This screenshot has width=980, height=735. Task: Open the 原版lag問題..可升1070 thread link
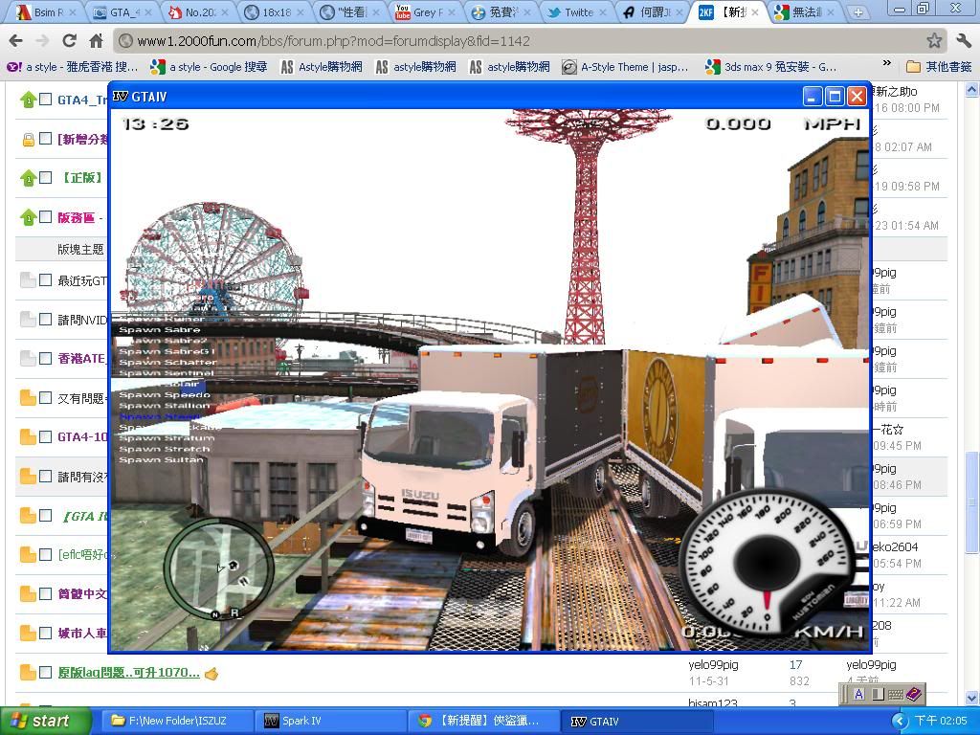pyautogui.click(x=128, y=672)
